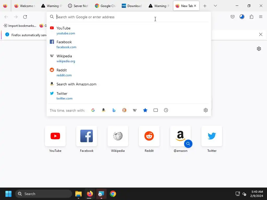The image size is (267, 200).
Task: Search this time with Amazon icon
Action: point(103,110)
